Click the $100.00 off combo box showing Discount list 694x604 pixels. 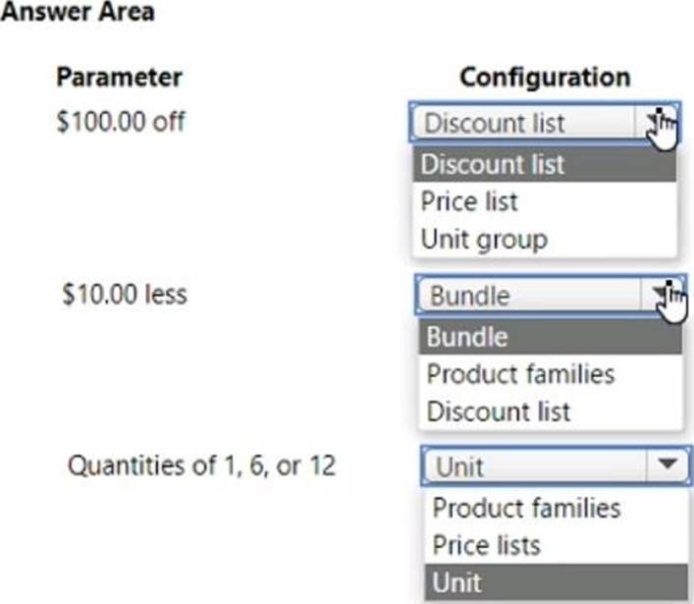click(x=524, y=124)
